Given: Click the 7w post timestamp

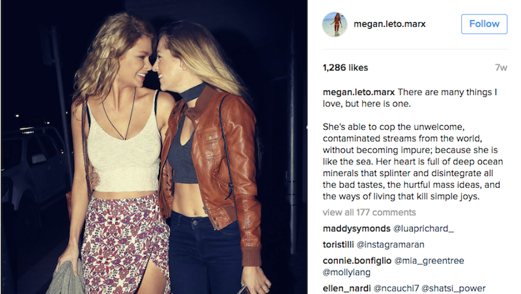Looking at the screenshot, I should click(x=501, y=68).
